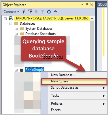Collapse the HAROON-PC\SQLTAB2016 server node
The width and height of the screenshot is (108, 115).
[x=5, y=19]
